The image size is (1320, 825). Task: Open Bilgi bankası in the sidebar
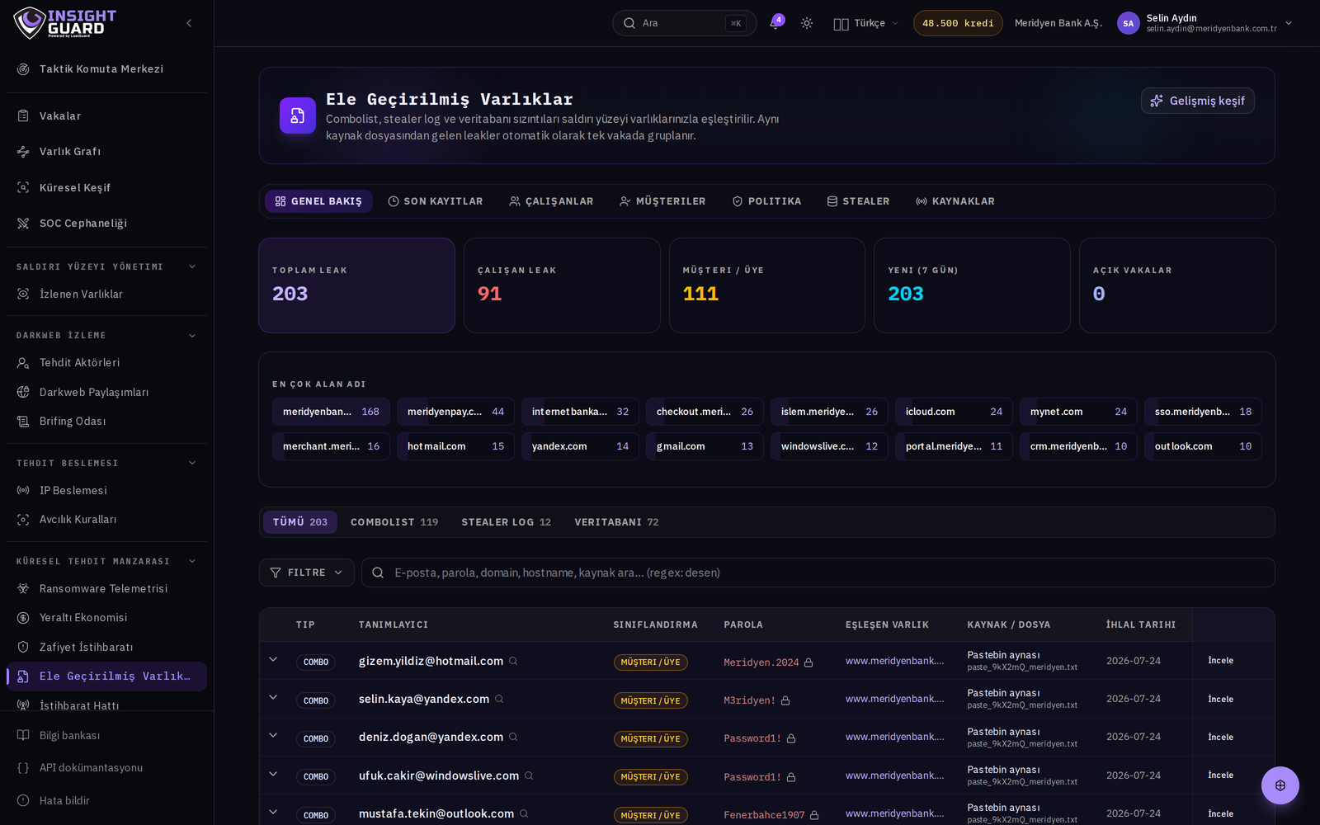point(106,736)
